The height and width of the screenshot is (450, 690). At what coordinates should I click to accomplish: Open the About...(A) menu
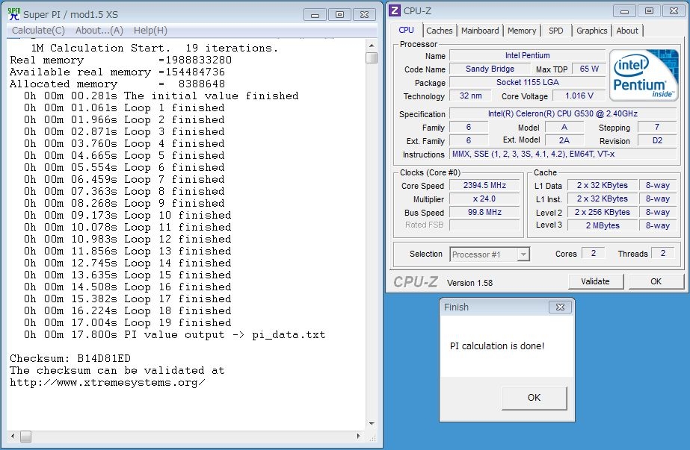click(x=99, y=31)
